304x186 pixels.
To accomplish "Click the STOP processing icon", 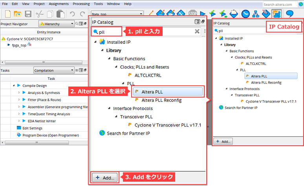I will click(x=193, y=14).
